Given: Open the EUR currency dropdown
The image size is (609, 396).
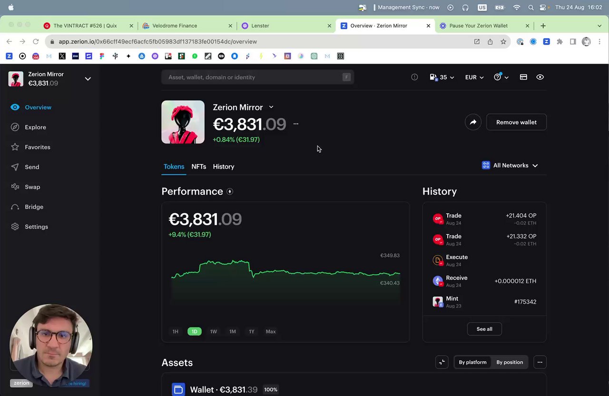Looking at the screenshot, I should point(474,77).
